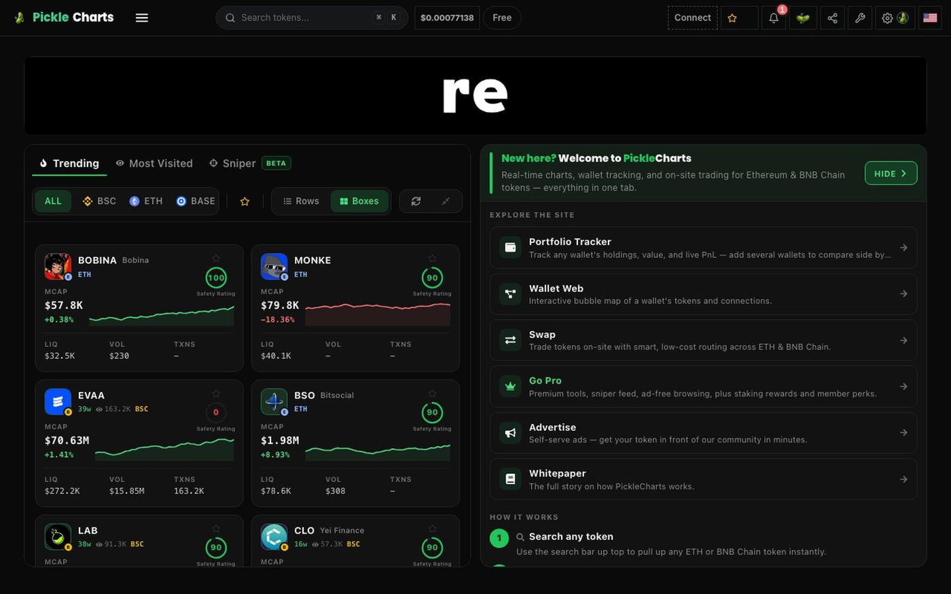This screenshot has width=951, height=594.
Task: Open the wrench tools icon
Action: [x=860, y=18]
